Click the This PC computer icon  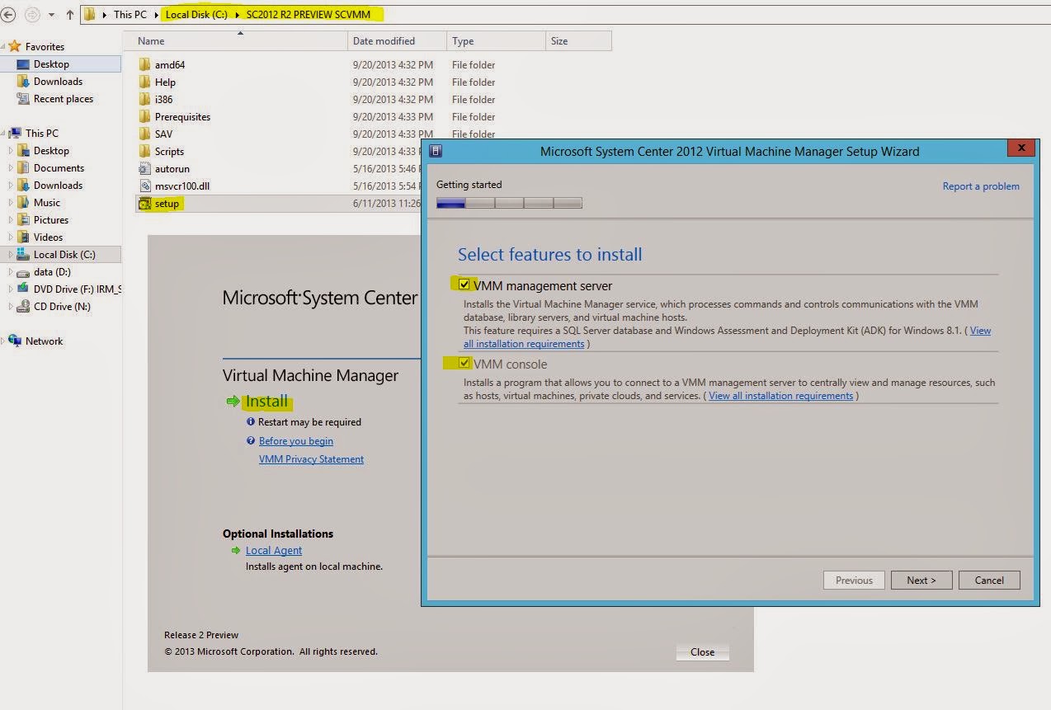(x=15, y=133)
